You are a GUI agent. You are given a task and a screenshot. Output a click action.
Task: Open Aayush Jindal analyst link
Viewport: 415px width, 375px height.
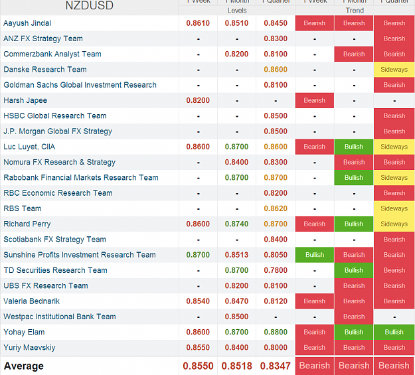pos(27,23)
